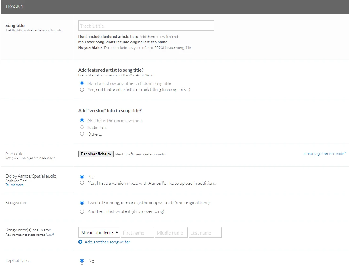Click the 'Explicit lyrics' label
The width and height of the screenshot is (349, 265).
pyautogui.click(x=18, y=260)
